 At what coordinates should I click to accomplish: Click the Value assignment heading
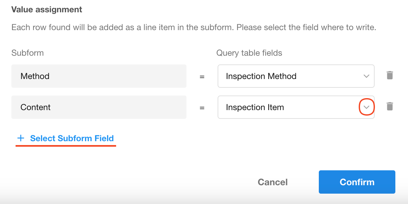(47, 9)
